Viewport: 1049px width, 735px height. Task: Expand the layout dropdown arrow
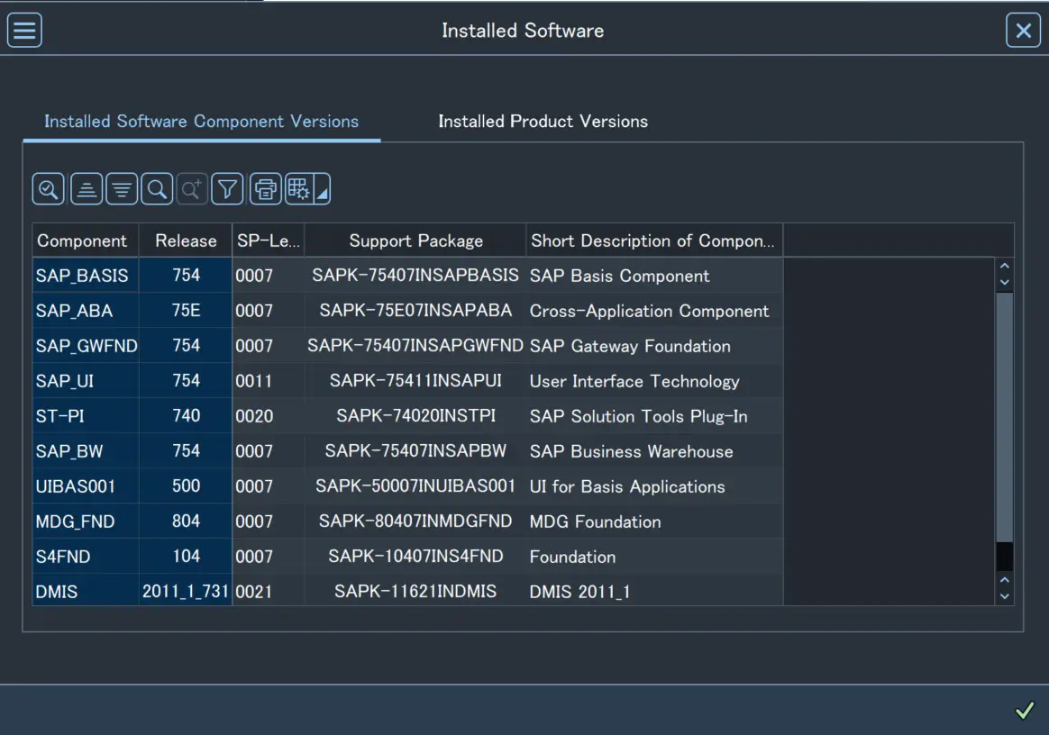322,189
